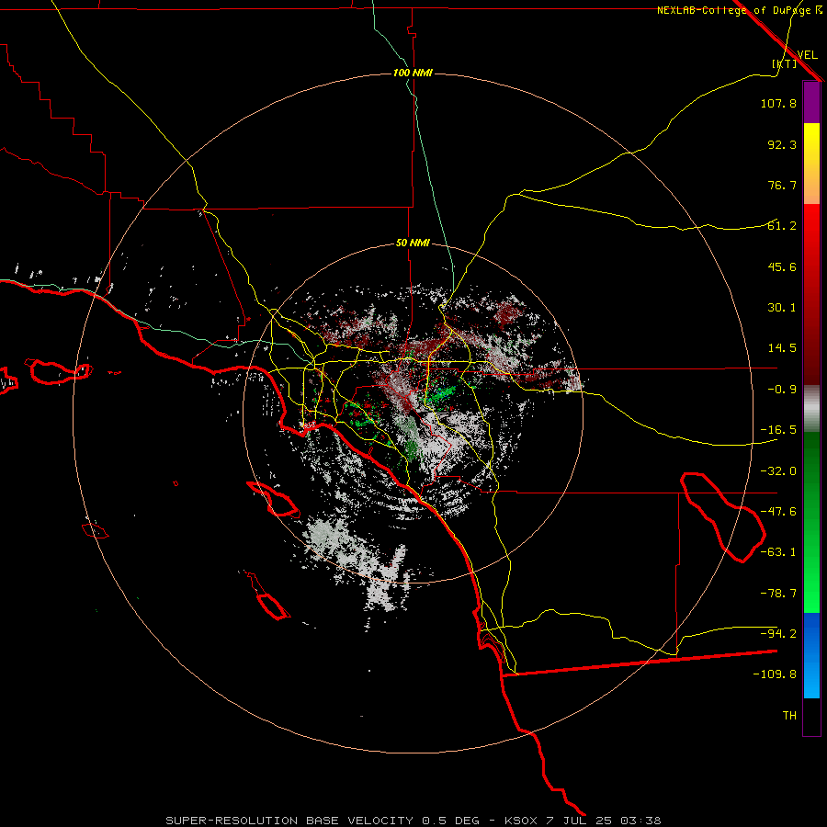Click the -32.0 scale value
Image resolution: width=827 pixels, height=827 pixels.
click(778, 471)
